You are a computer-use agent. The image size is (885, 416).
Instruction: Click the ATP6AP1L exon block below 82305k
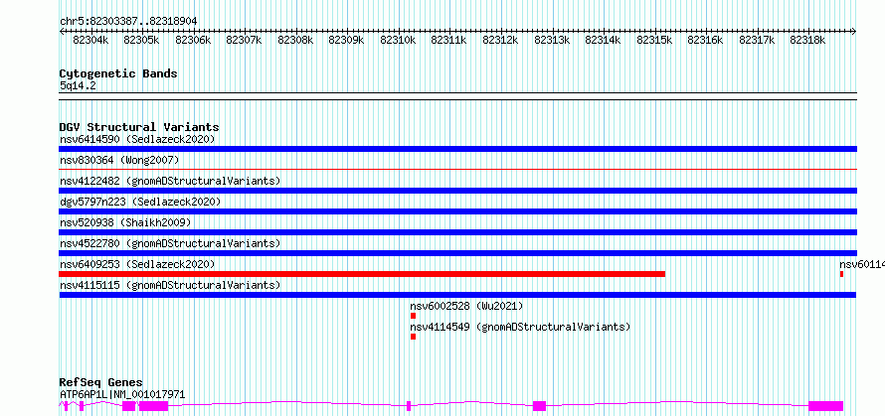tap(153, 406)
